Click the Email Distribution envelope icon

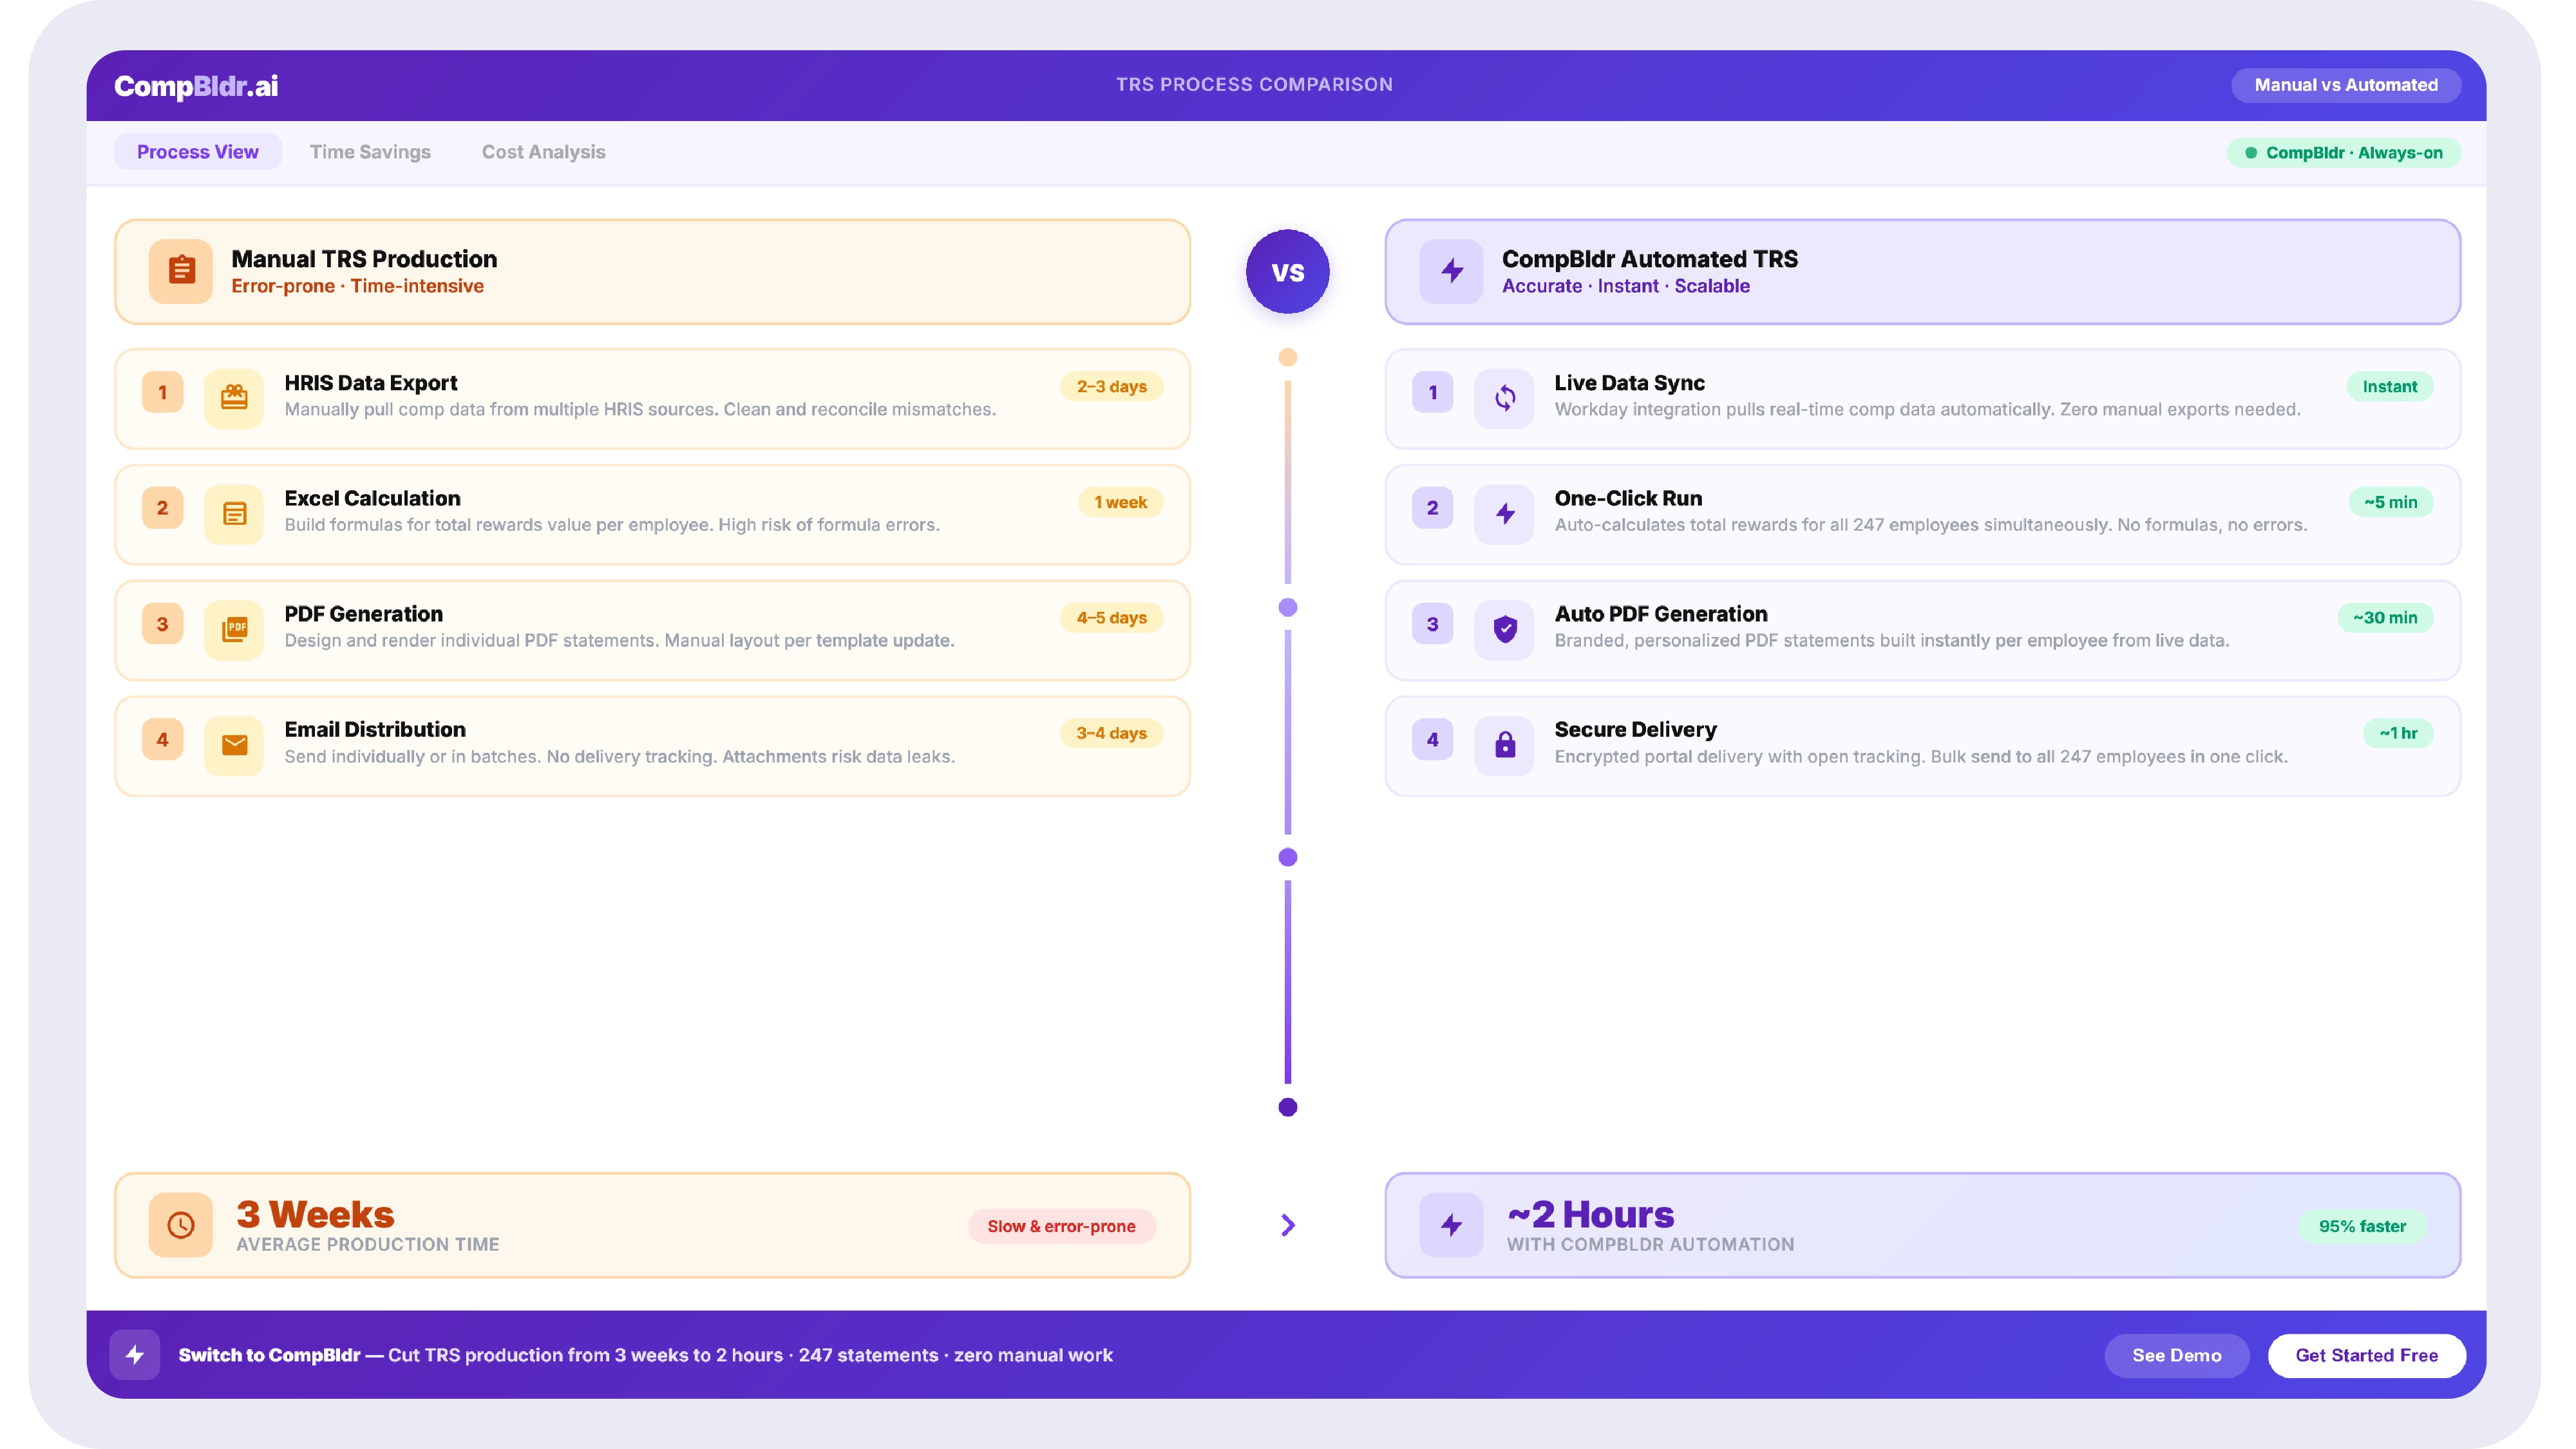(234, 745)
